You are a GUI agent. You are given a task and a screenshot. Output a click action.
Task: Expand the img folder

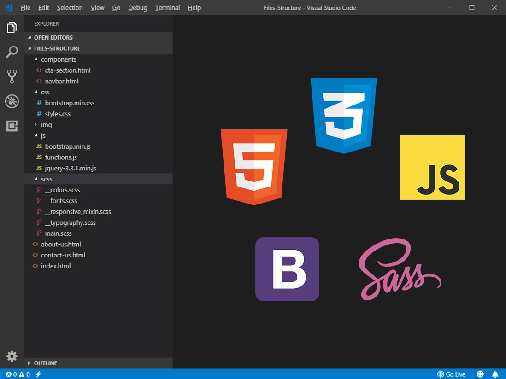point(46,124)
